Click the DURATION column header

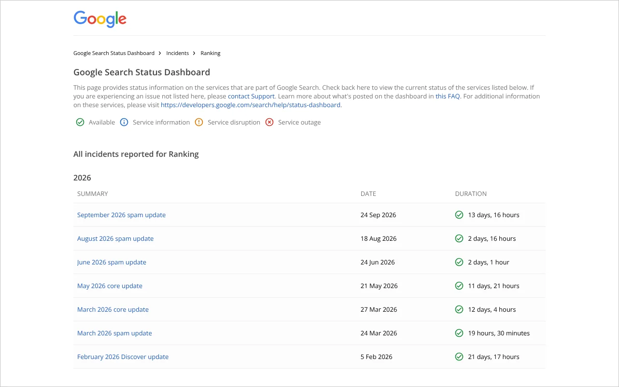pyautogui.click(x=471, y=193)
